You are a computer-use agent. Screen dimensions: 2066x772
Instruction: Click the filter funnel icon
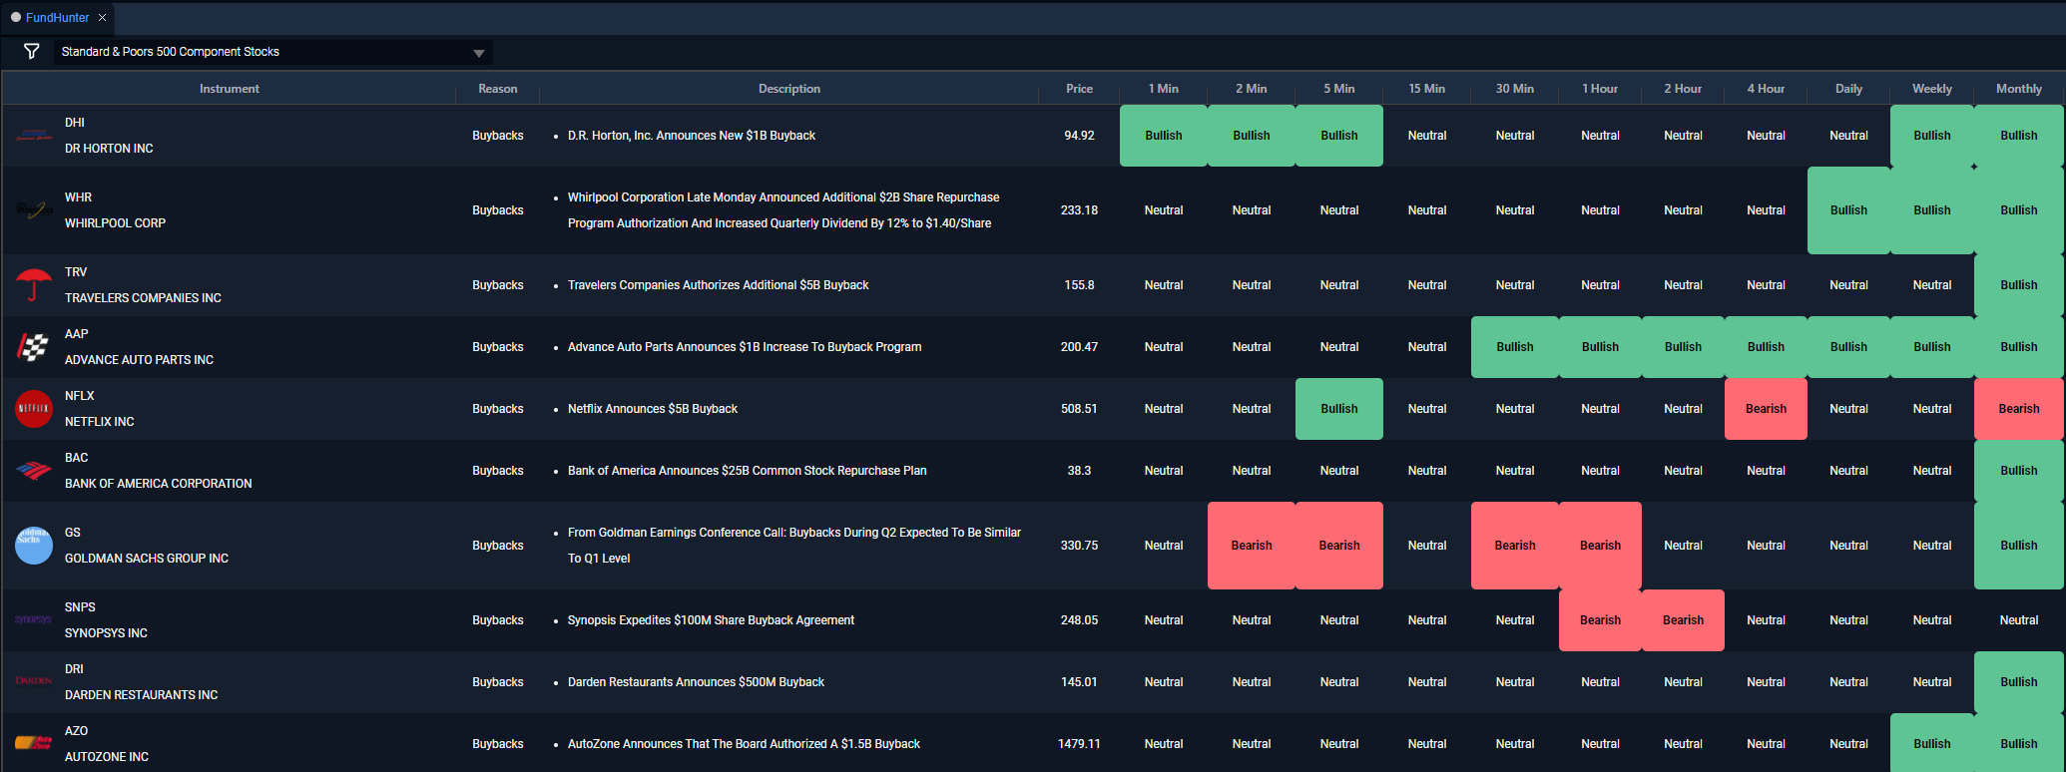[32, 51]
